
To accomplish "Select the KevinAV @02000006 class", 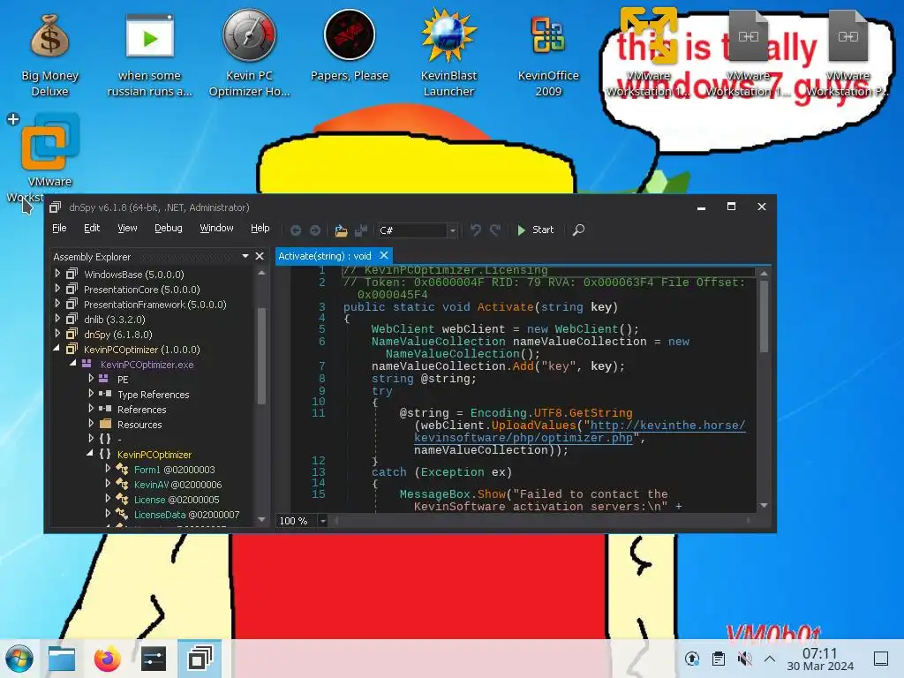I will [177, 485].
